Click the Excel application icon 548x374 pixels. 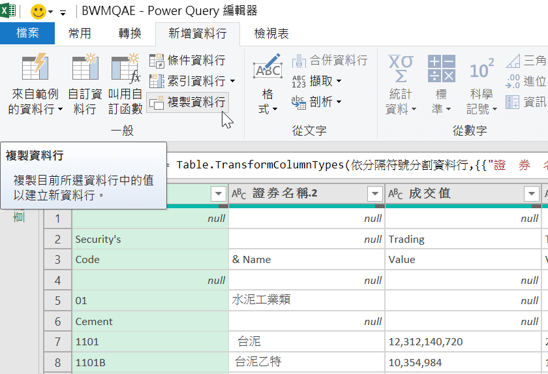(8, 11)
